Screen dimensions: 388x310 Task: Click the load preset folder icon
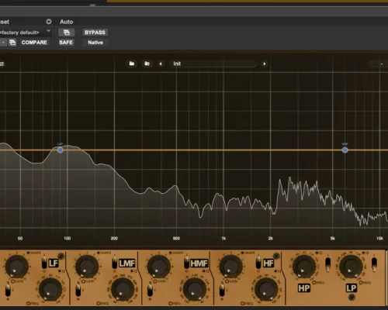[x=132, y=64]
